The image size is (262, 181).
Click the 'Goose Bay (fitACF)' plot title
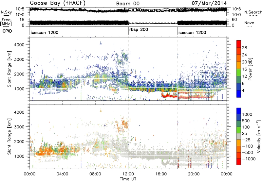coord(58,3)
